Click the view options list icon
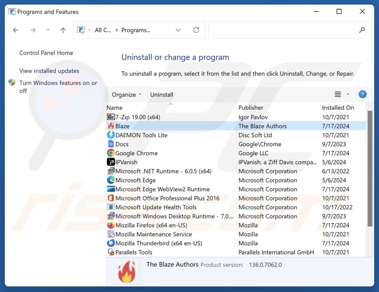This screenshot has height=292, width=379. (338, 94)
